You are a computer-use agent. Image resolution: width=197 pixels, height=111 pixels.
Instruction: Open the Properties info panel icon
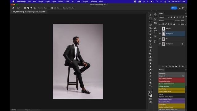[x=155, y=14]
